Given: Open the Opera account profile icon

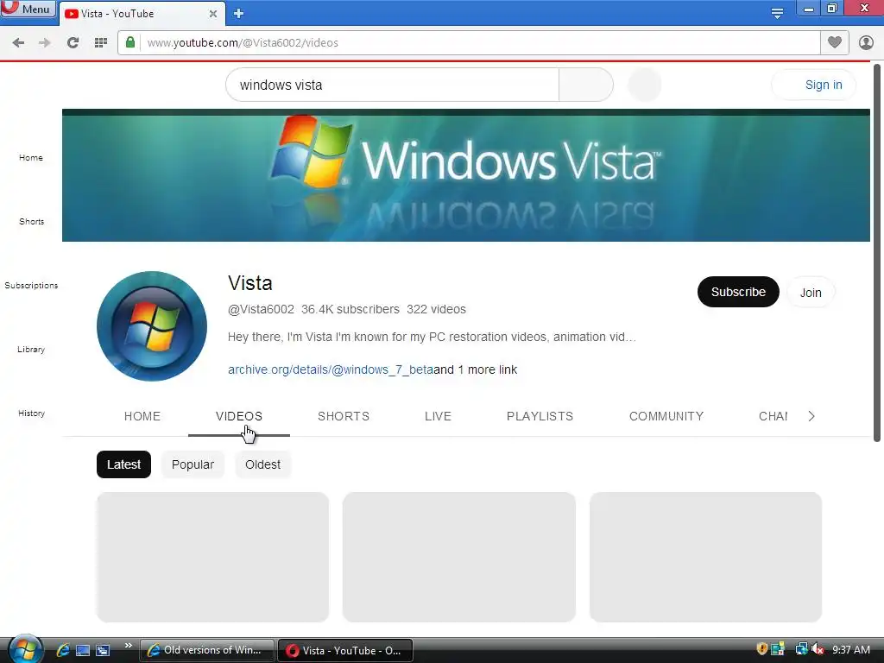Looking at the screenshot, I should (866, 43).
